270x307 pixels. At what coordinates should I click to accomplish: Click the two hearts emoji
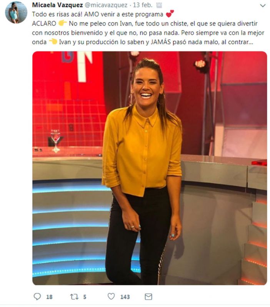point(170,13)
